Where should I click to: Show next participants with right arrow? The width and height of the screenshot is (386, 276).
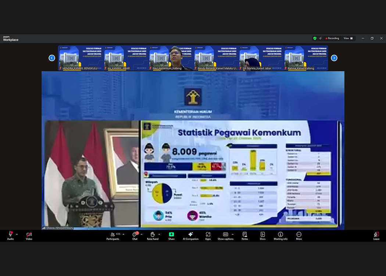click(334, 58)
